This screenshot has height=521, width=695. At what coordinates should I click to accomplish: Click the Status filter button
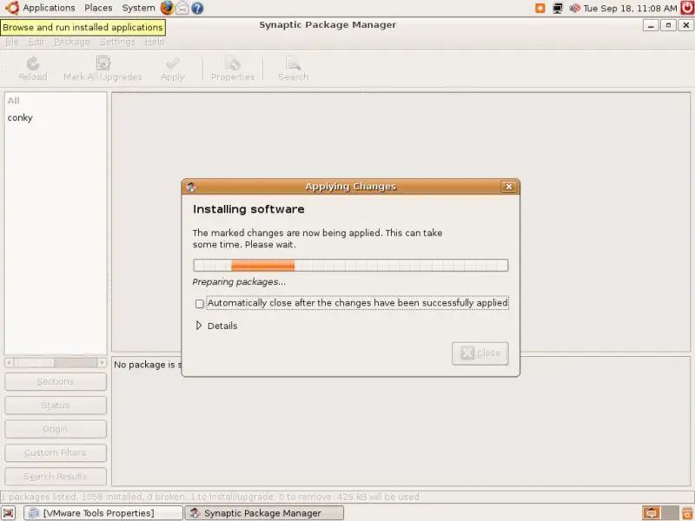(x=56, y=406)
